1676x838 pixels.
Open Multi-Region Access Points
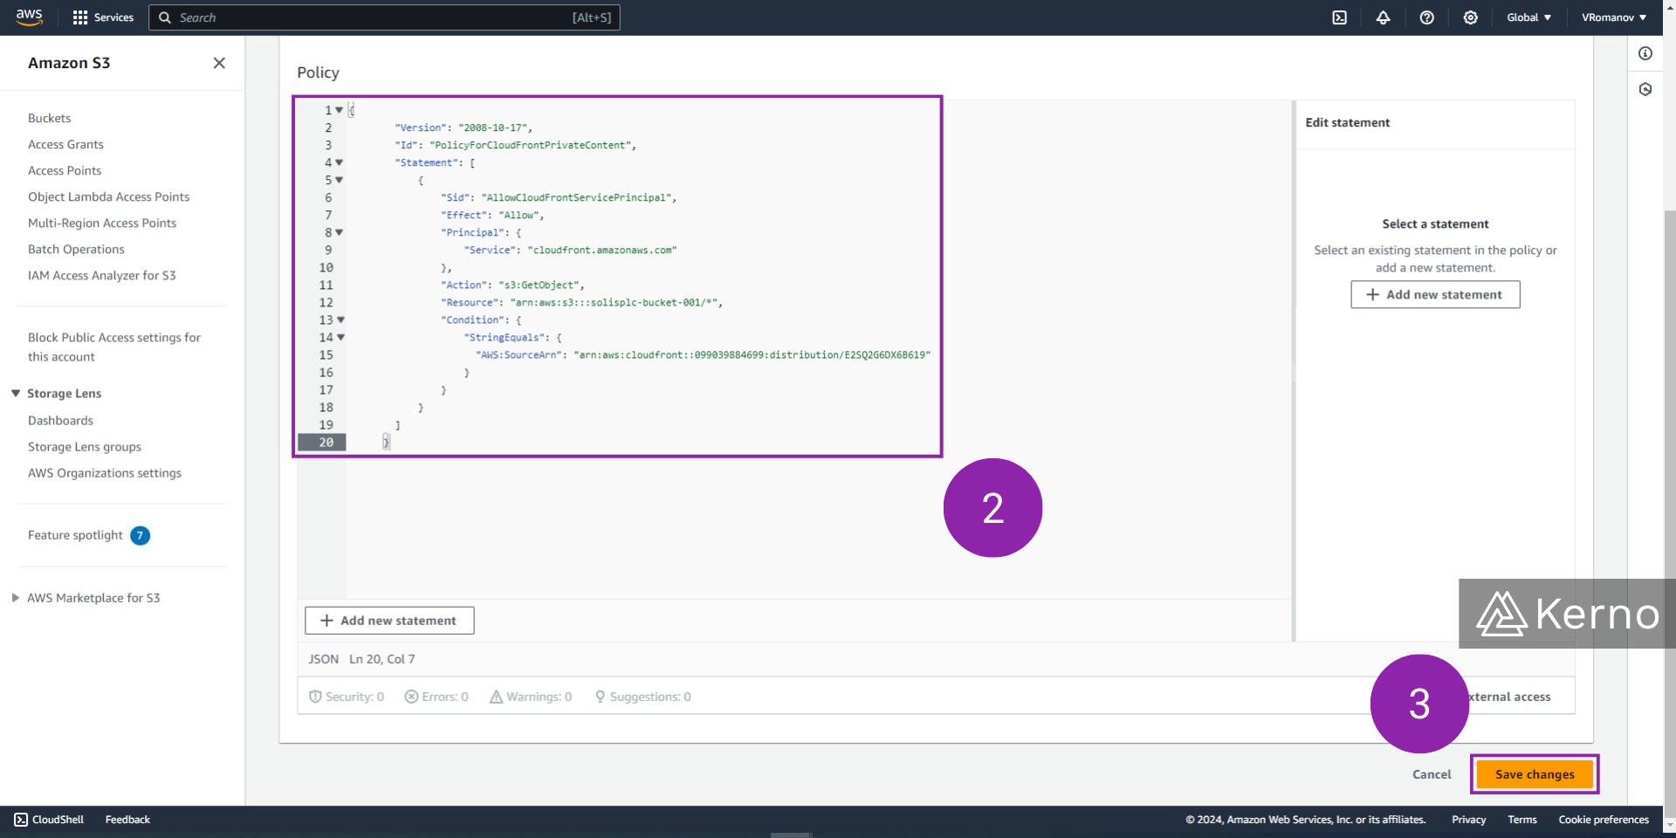click(x=102, y=223)
